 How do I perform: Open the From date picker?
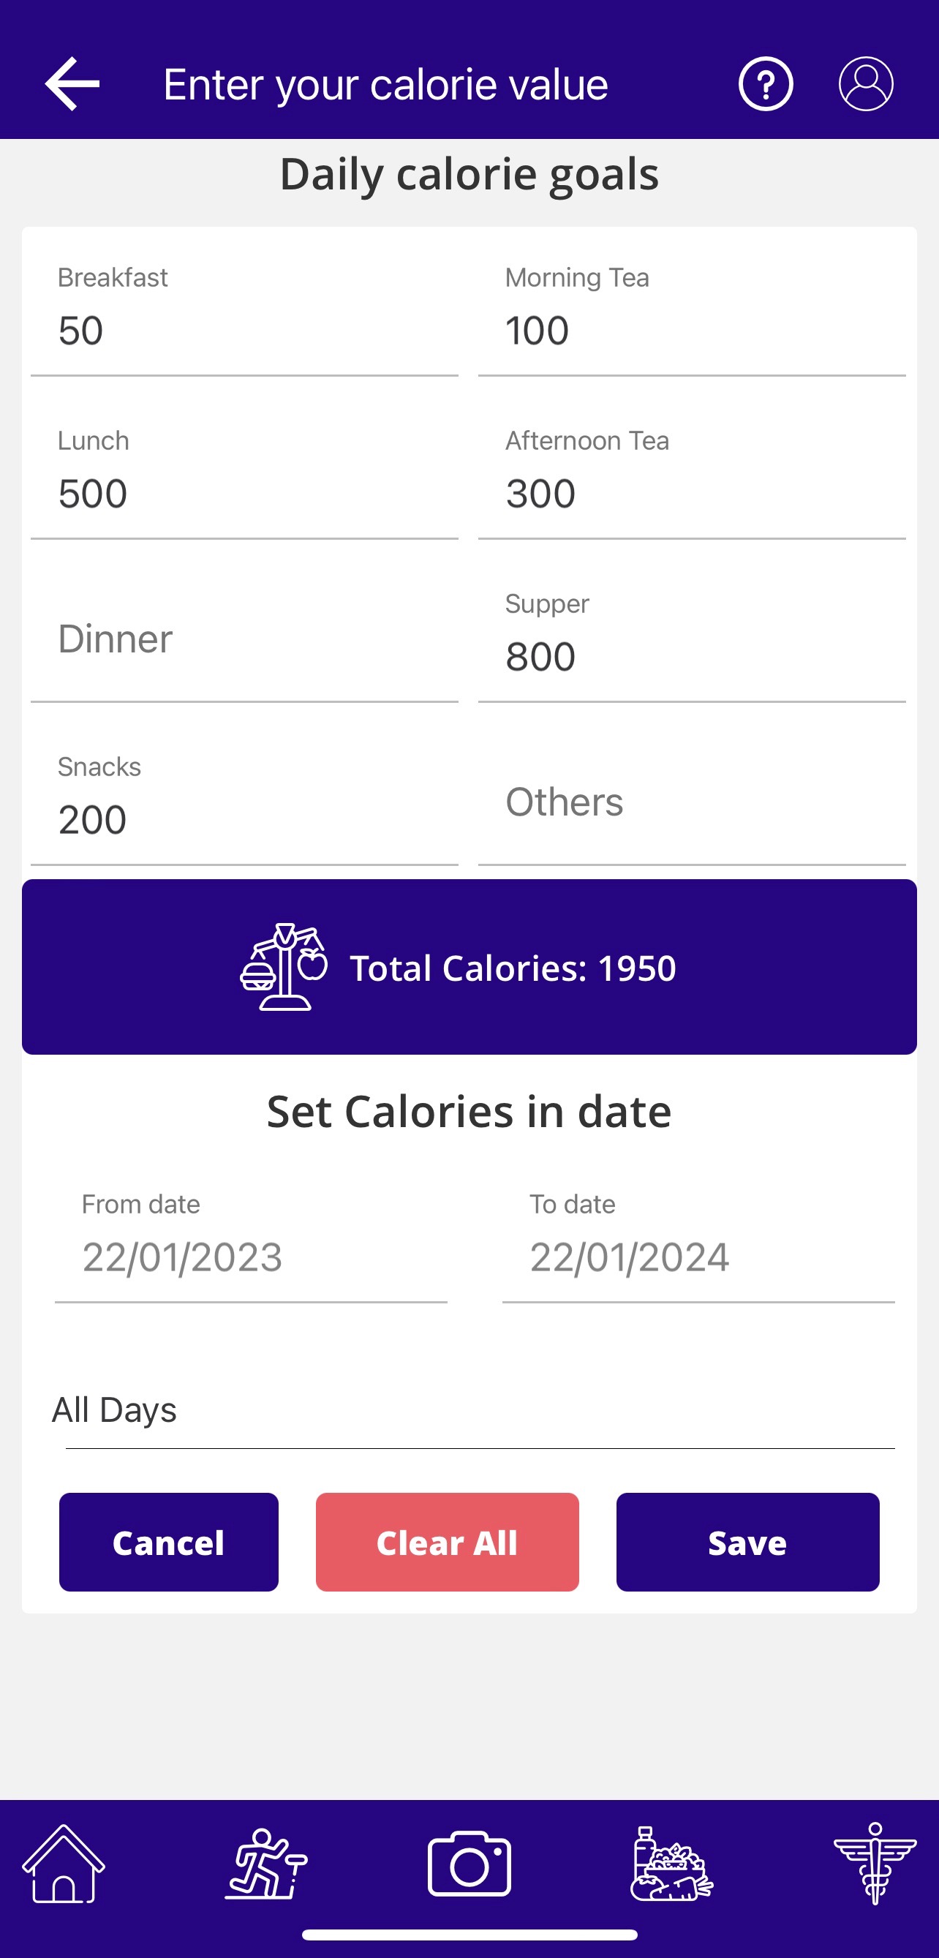tap(251, 1257)
